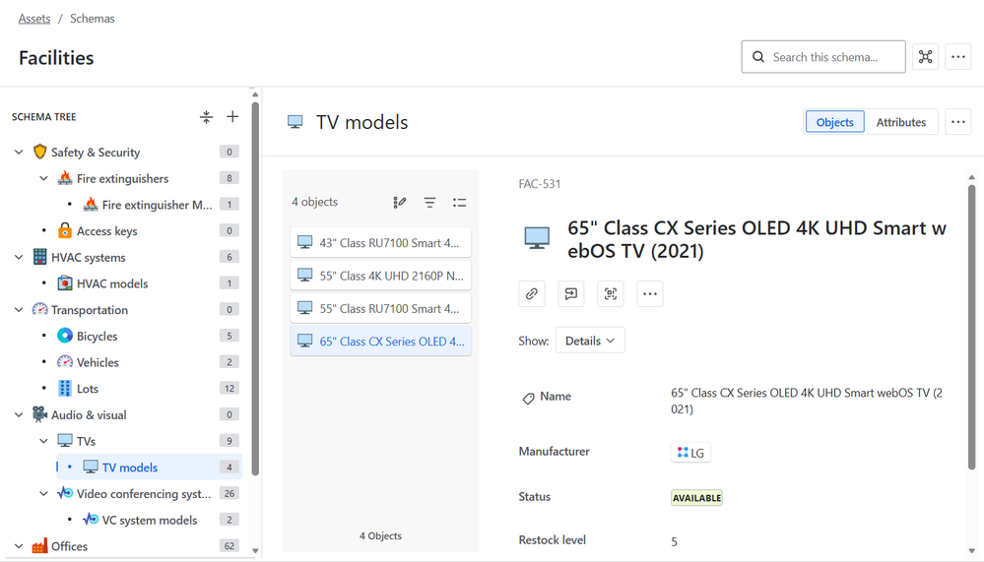Screen dimensions: 984x562
Task: Select 55" Class 4K UHD 2160P object
Action: [381, 275]
